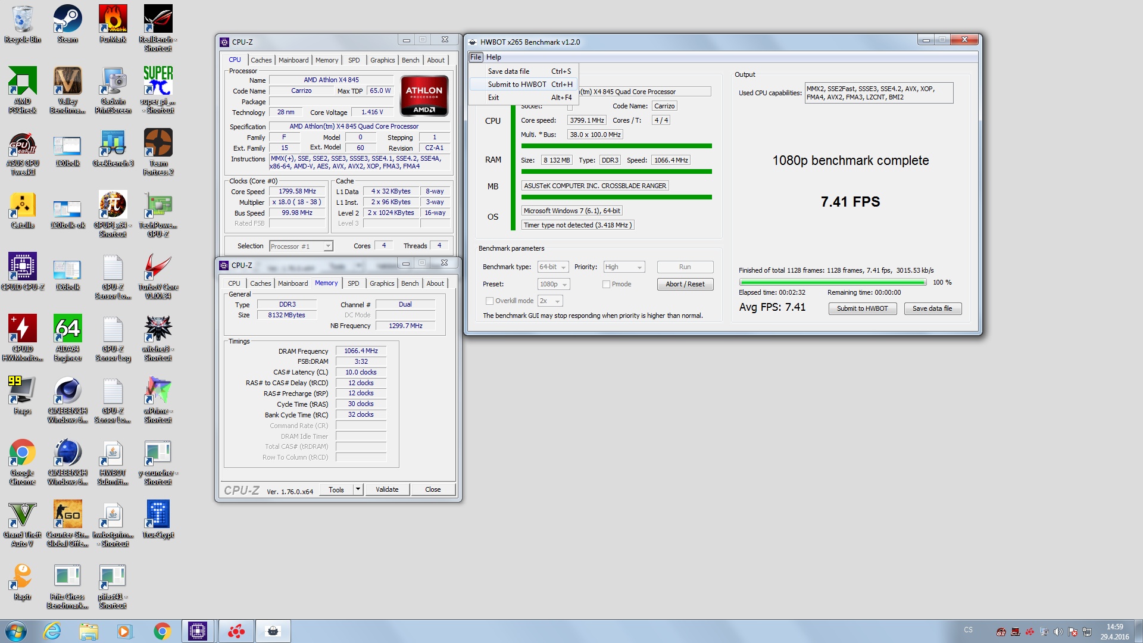The image size is (1143, 643).
Task: Click Submit to HWBOT button in Output
Action: [x=862, y=308]
